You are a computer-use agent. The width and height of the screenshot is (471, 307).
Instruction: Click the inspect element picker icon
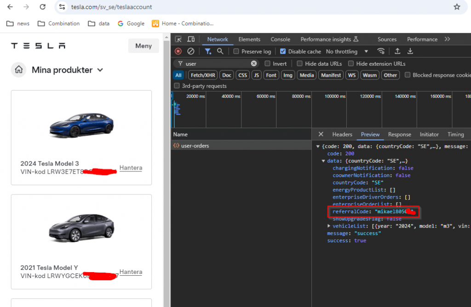pyautogui.click(x=178, y=40)
